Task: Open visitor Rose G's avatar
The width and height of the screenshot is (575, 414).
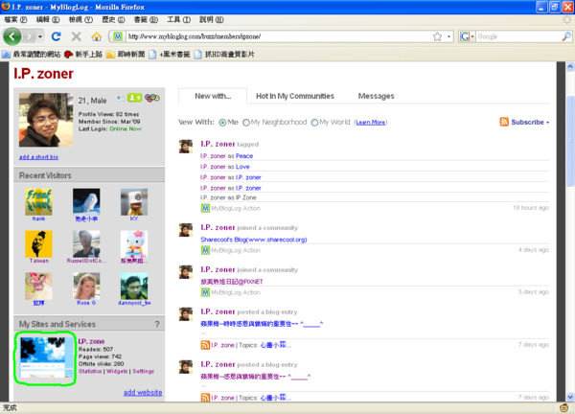Action: [x=86, y=286]
